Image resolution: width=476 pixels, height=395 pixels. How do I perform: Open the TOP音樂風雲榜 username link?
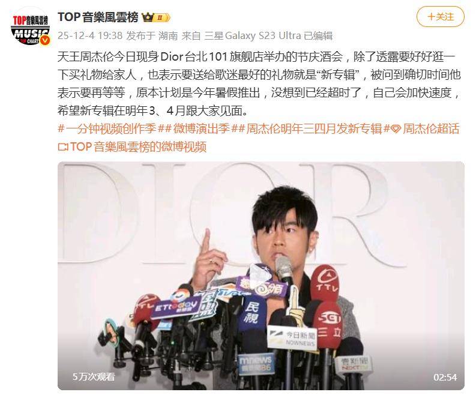[x=98, y=17]
